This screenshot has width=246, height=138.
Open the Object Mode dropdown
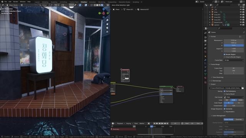coord(13,5)
